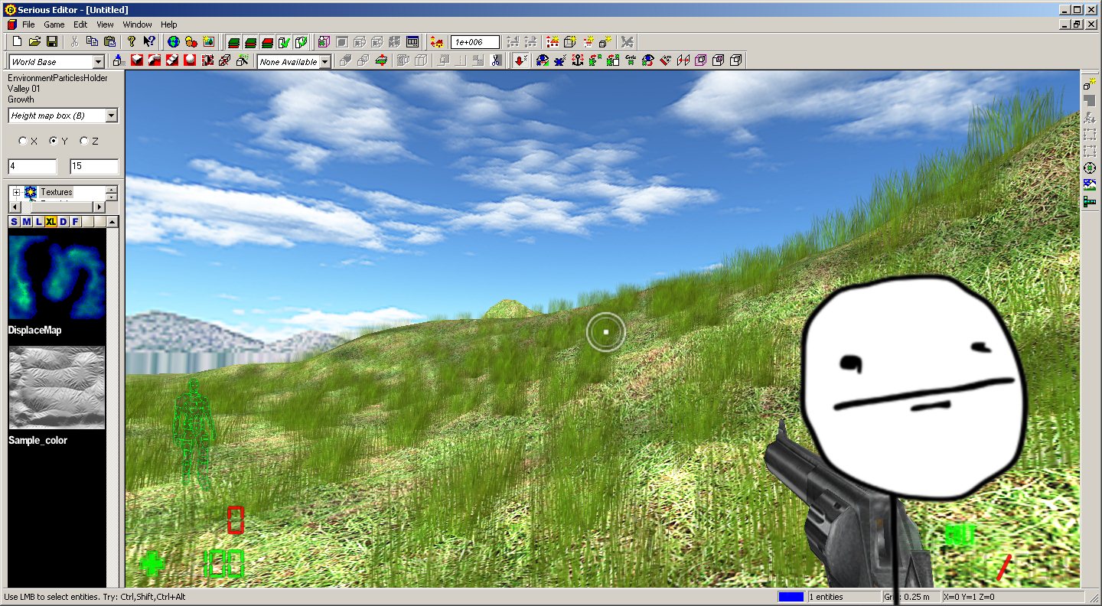Paste from clipboard icon
The height and width of the screenshot is (606, 1102).
109,41
